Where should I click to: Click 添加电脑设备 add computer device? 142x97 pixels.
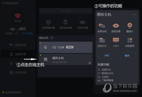48,24
